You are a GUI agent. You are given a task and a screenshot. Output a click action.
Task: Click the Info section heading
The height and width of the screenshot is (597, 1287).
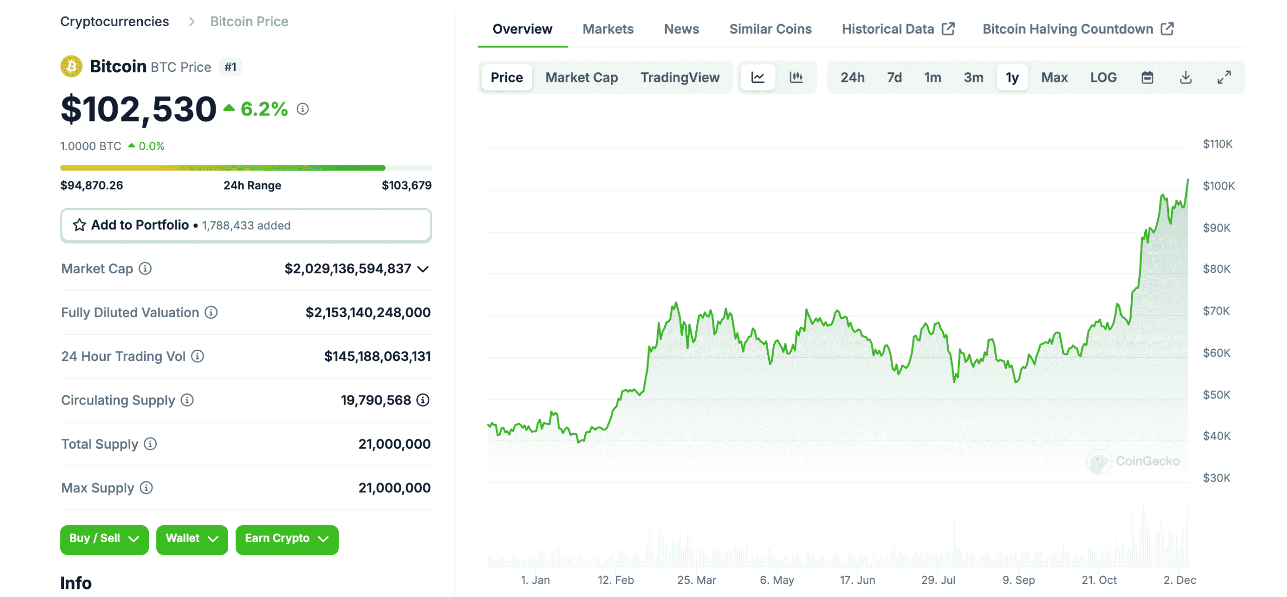tap(76, 583)
